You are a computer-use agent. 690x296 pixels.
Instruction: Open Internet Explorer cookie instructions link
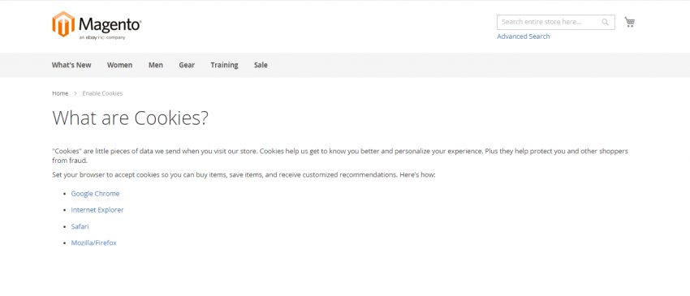[x=97, y=210]
